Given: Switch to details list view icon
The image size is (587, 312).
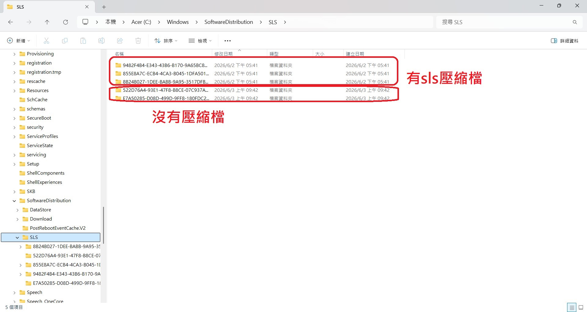Looking at the screenshot, I should 572,307.
